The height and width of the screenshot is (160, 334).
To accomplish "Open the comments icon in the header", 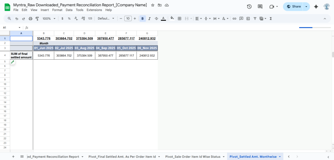I will point(260,7).
